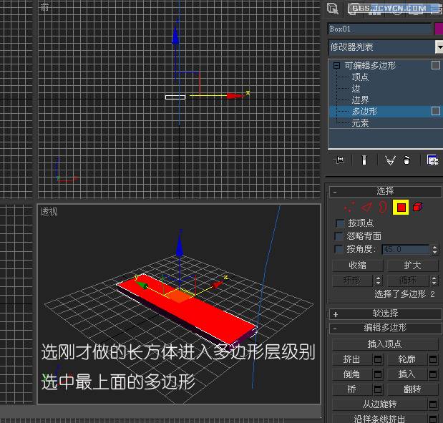
Task: Click the 倒角 button
Action: pos(352,374)
